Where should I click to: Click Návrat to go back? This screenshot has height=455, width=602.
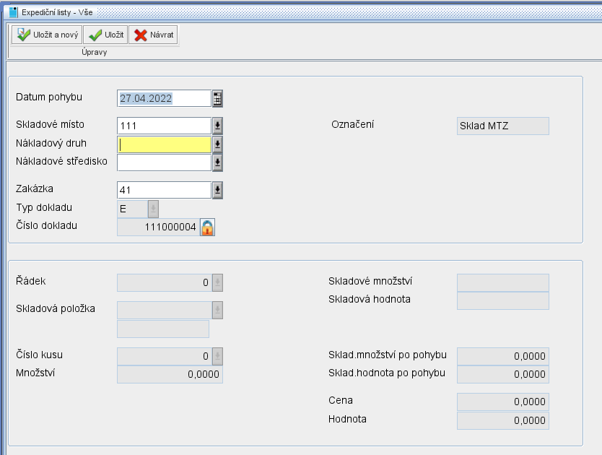pos(153,35)
